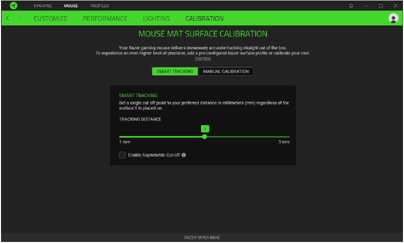Switch to the Synapse top tab
Screen dimensions: 404x243
click(43, 6)
